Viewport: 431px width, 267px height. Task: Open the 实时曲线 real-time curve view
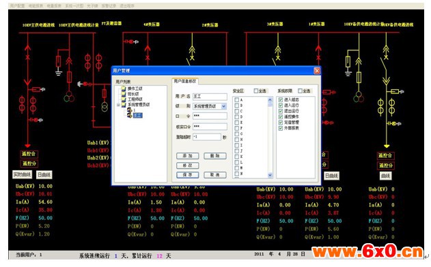click(x=23, y=174)
